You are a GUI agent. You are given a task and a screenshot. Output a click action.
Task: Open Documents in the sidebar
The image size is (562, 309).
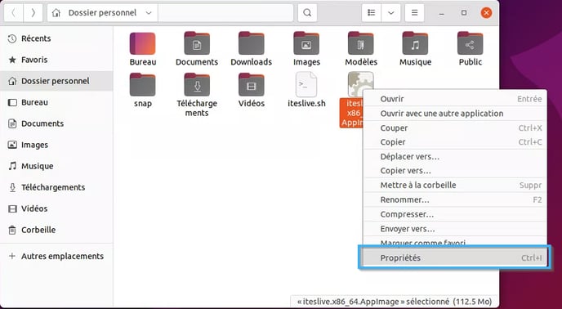coord(56,123)
